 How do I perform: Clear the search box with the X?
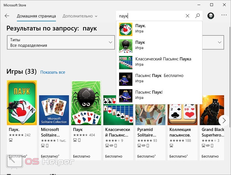[x=188, y=16]
